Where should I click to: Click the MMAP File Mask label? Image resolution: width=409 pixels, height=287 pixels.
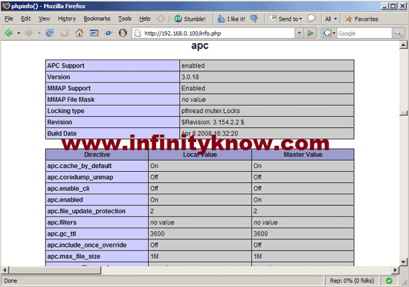coord(71,100)
